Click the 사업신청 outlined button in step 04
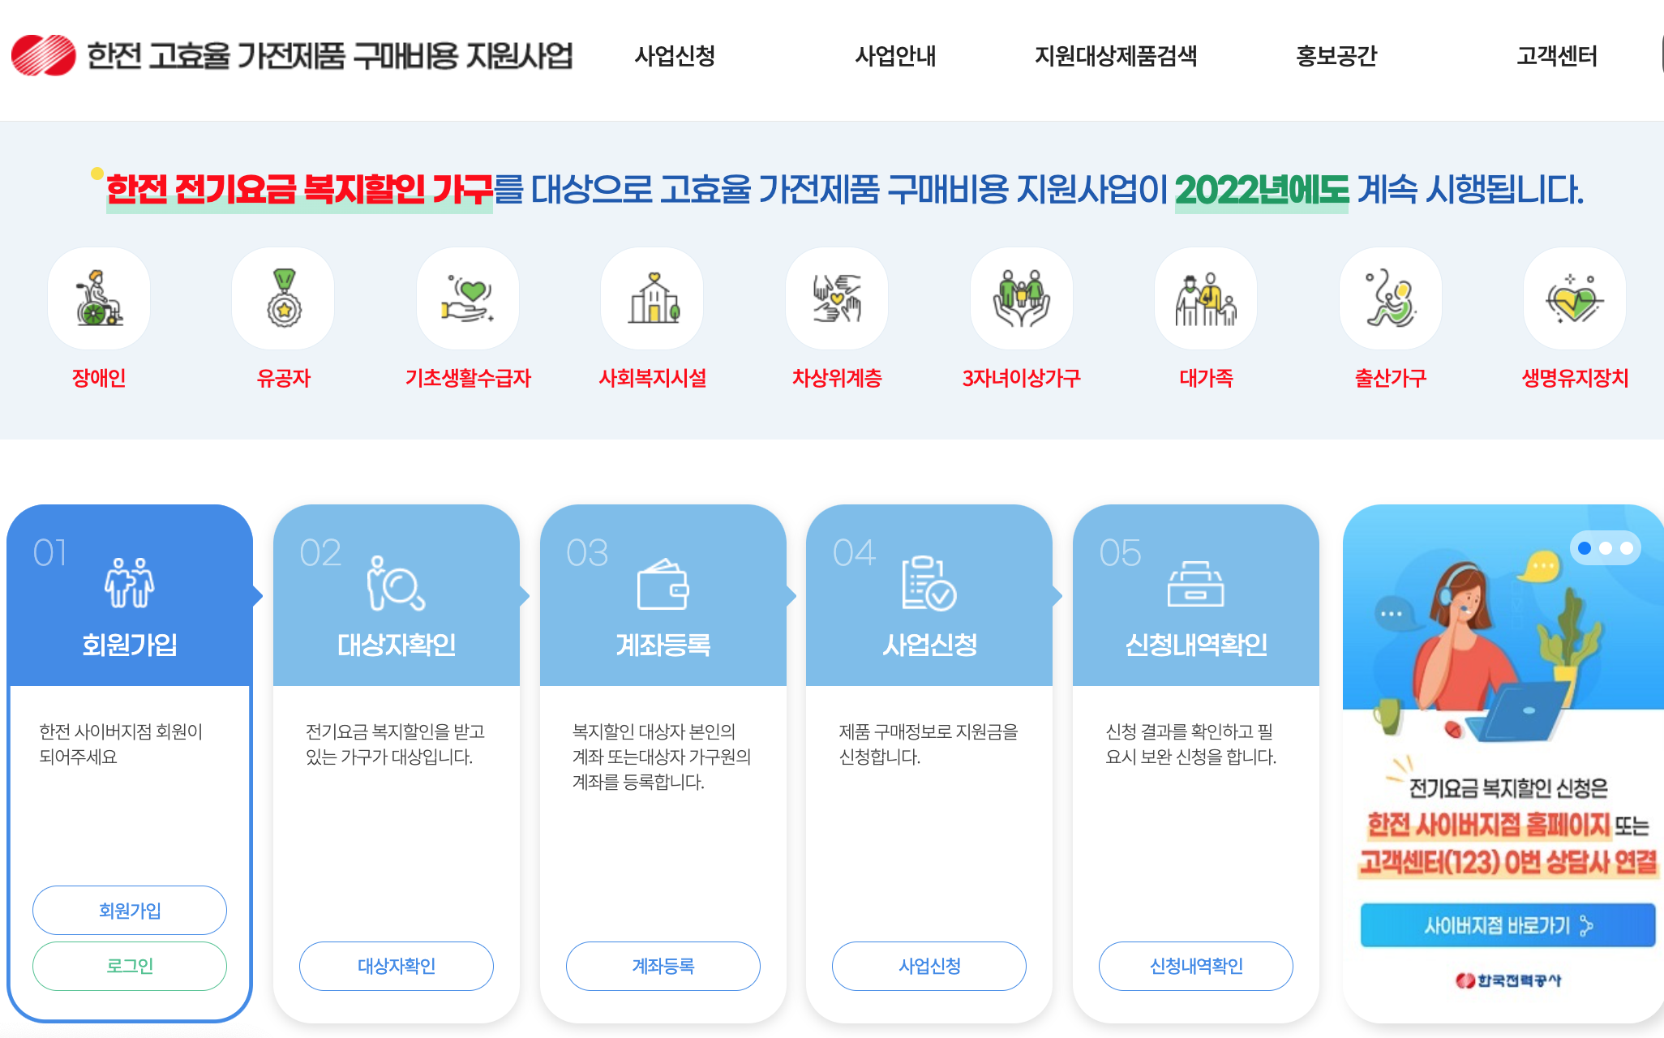Screen dimensions: 1664x1038 (x=929, y=966)
